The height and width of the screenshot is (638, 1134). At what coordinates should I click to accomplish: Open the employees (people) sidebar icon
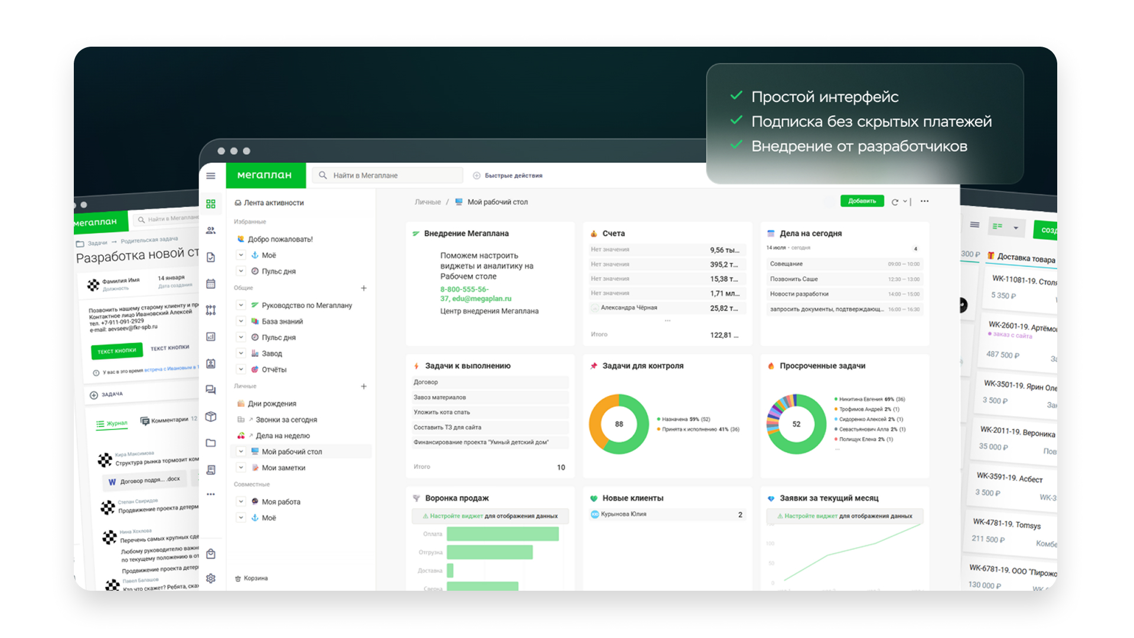click(211, 230)
